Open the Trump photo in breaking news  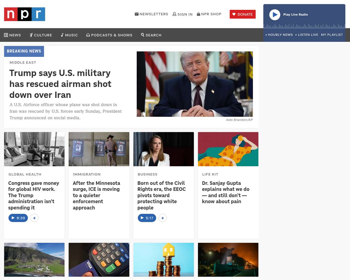coord(195,84)
